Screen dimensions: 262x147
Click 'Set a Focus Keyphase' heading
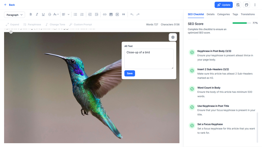click(210, 124)
